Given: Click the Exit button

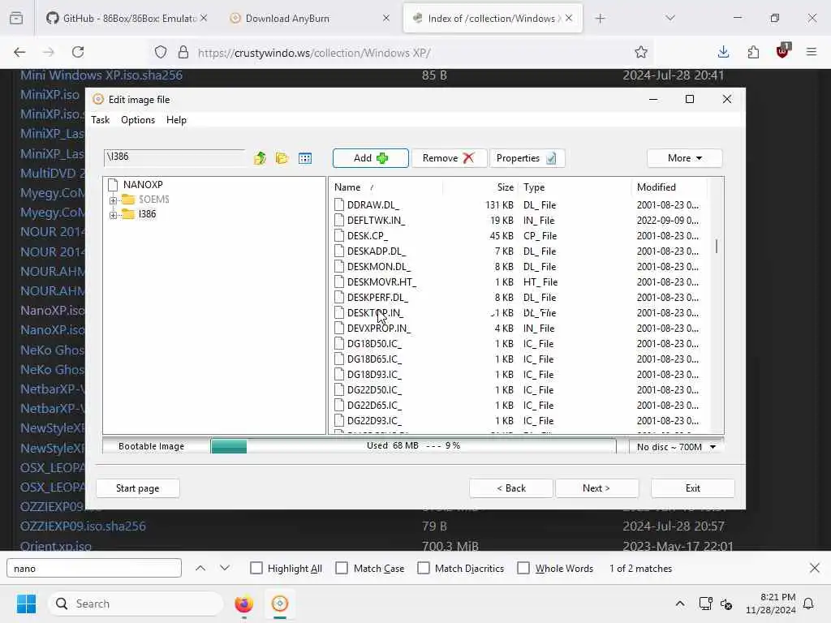Looking at the screenshot, I should click(693, 488).
